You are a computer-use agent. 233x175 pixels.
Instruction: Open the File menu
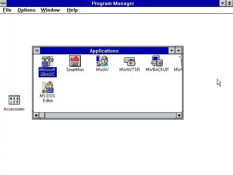pyautogui.click(x=7, y=10)
